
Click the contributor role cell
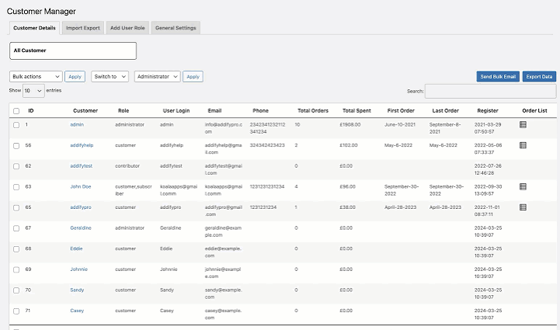pos(127,166)
